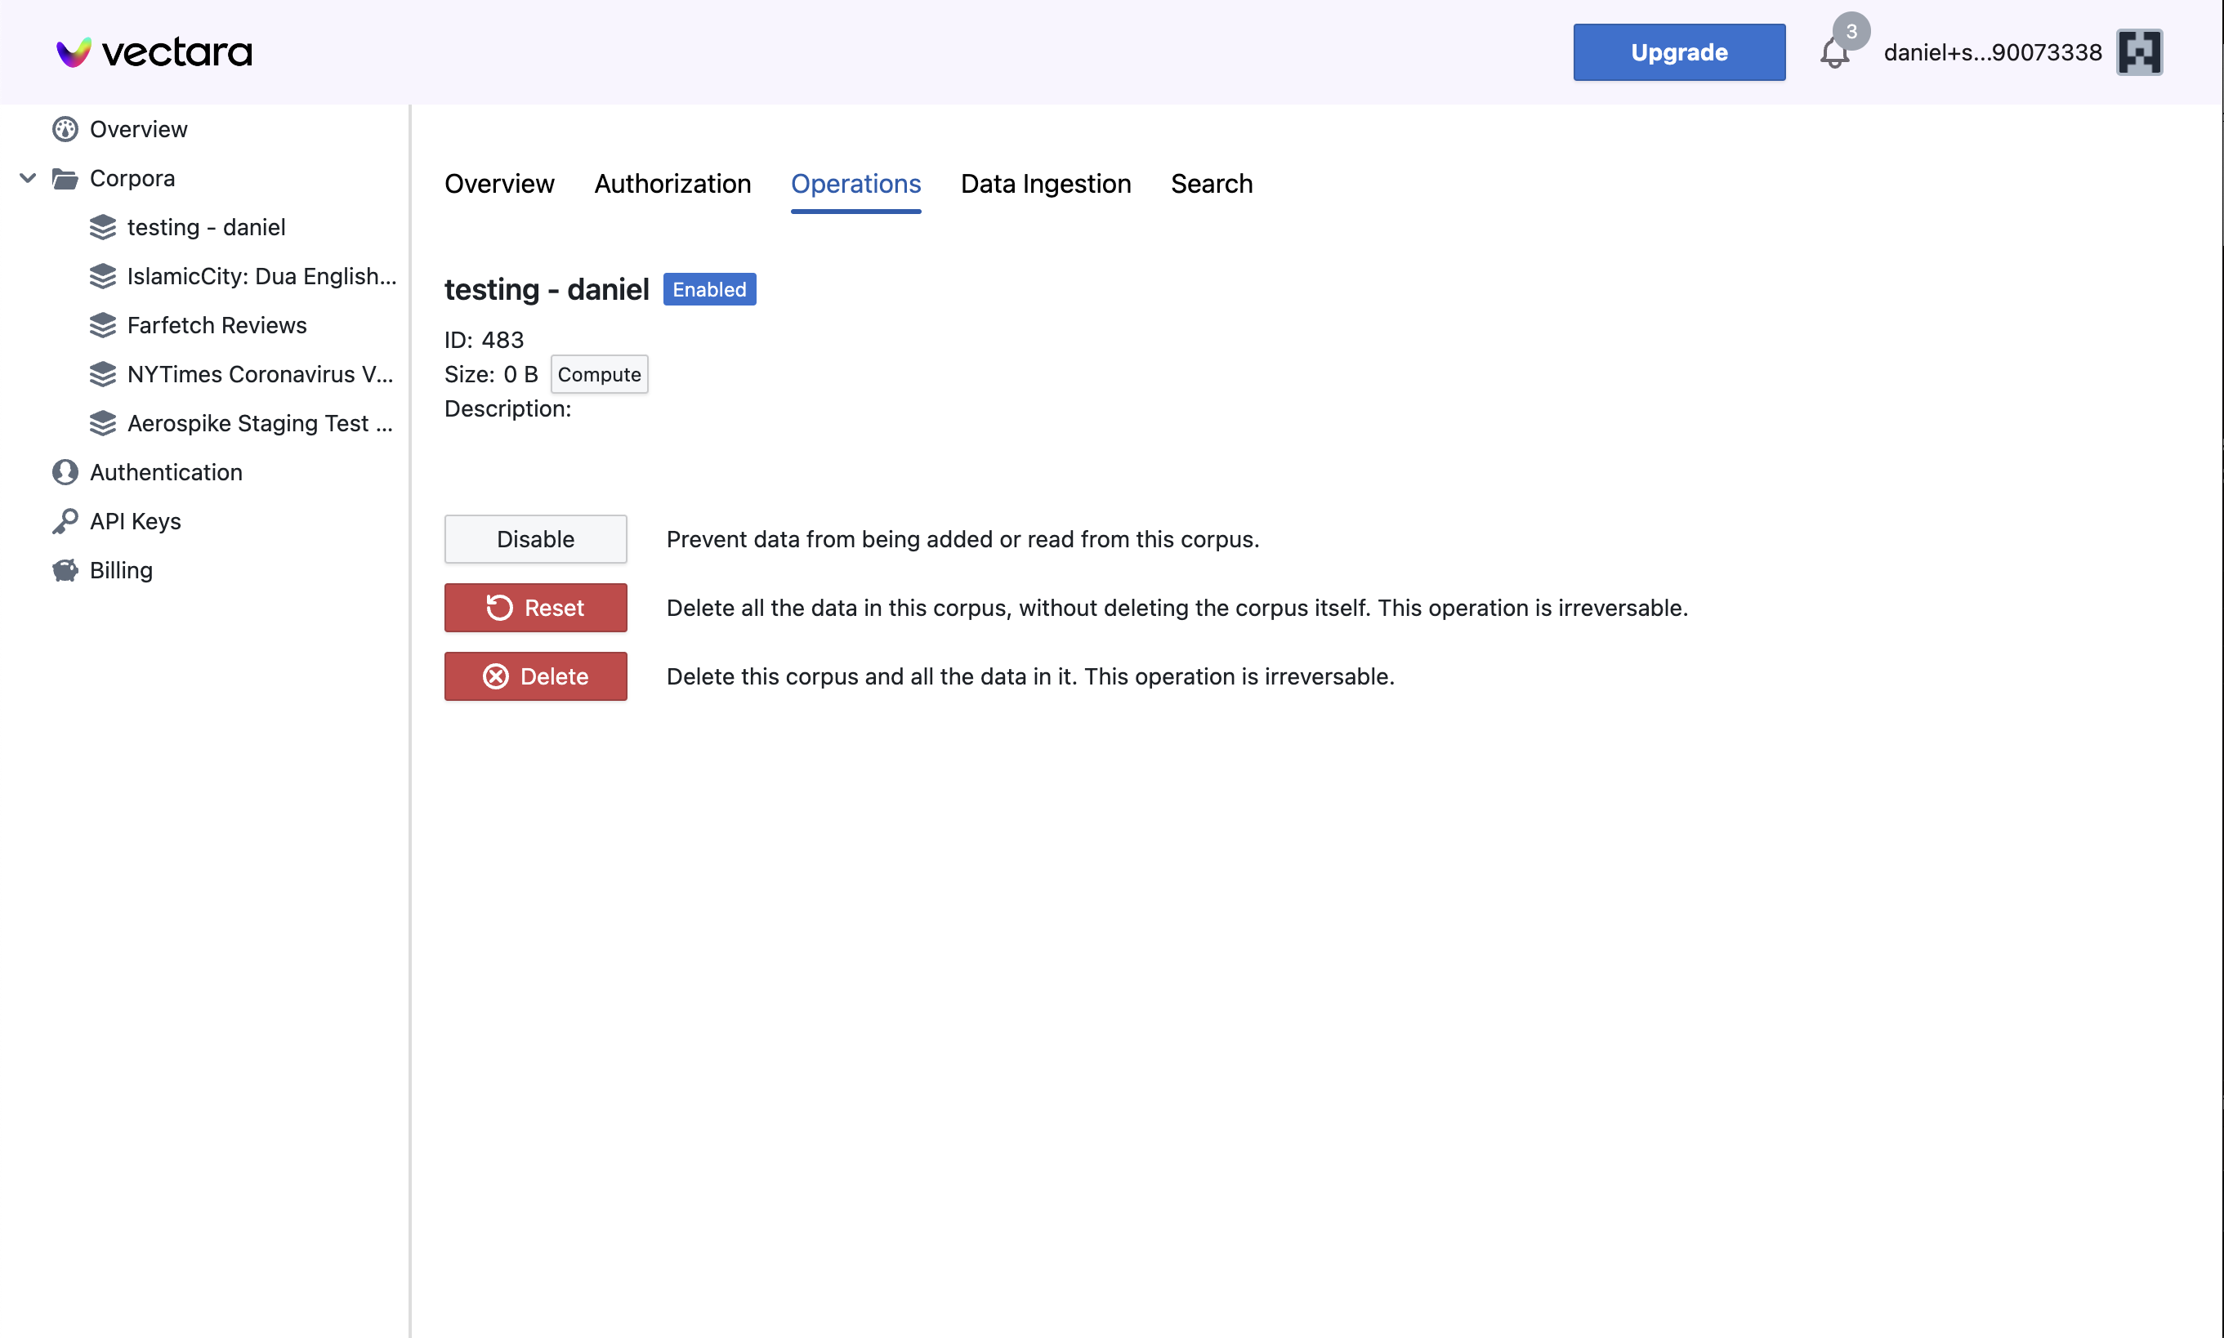Compute the corpus size

[x=599, y=373]
